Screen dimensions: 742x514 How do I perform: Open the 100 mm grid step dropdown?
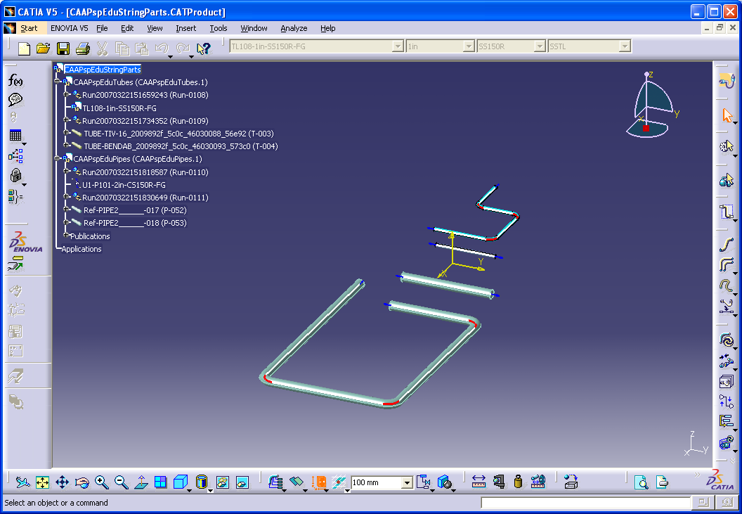click(407, 483)
